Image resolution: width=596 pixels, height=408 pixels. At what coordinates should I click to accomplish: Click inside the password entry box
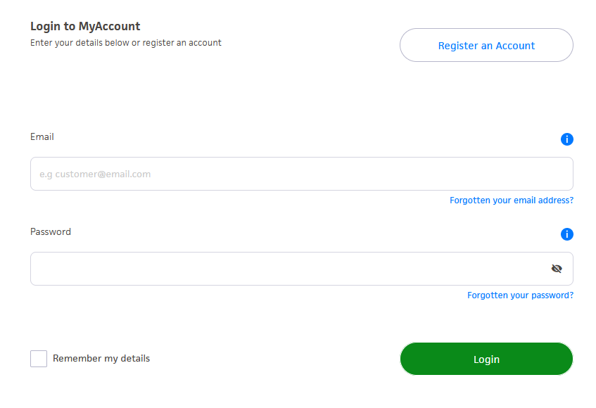281,268
